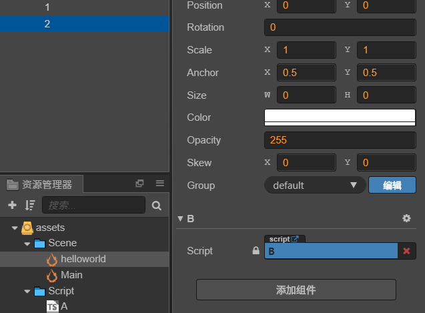Open the B component gear settings
425x313 pixels.
pos(406,218)
